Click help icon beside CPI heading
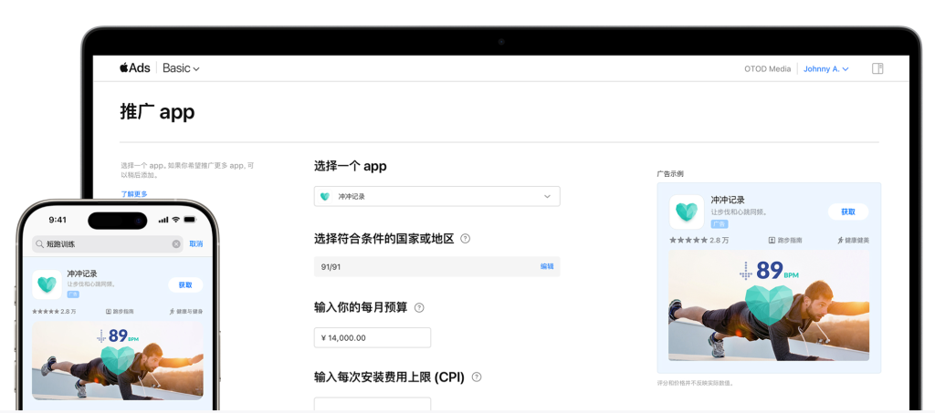The height and width of the screenshot is (413, 935). (x=477, y=377)
